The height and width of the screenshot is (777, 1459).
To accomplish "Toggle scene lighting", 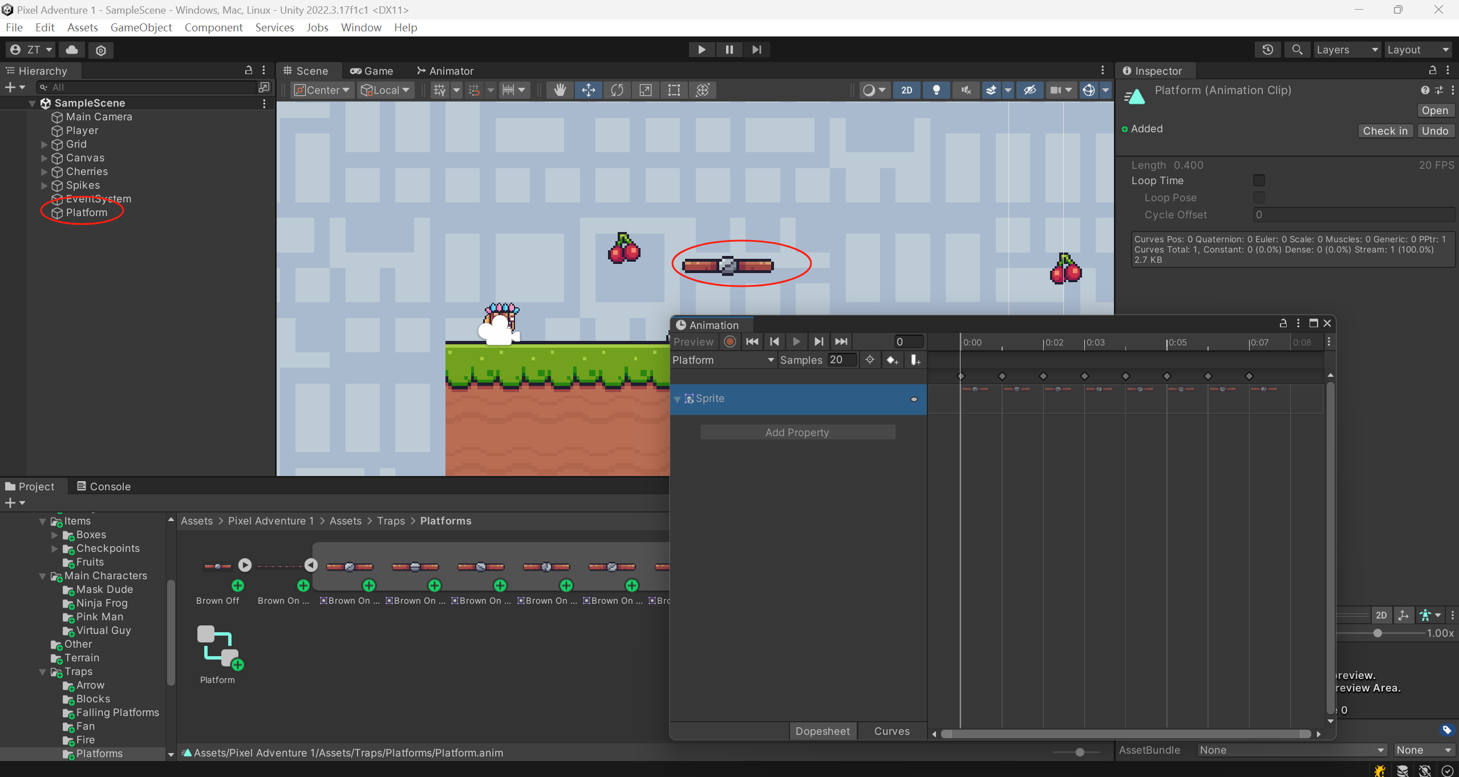I will coord(936,90).
